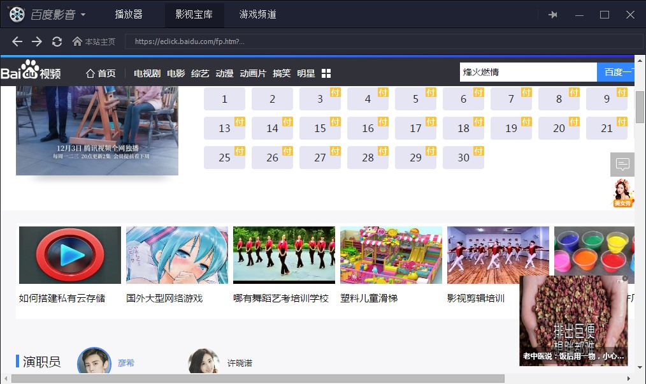Open 影视剪辑培训 link

[x=477, y=299]
